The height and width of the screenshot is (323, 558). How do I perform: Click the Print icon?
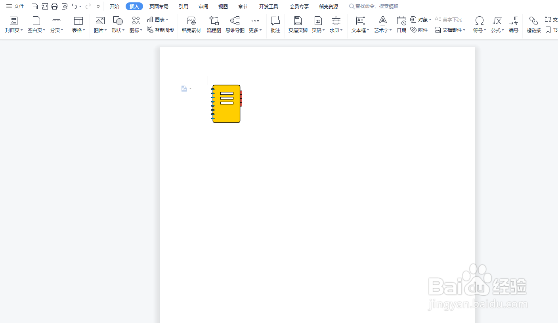click(x=55, y=6)
